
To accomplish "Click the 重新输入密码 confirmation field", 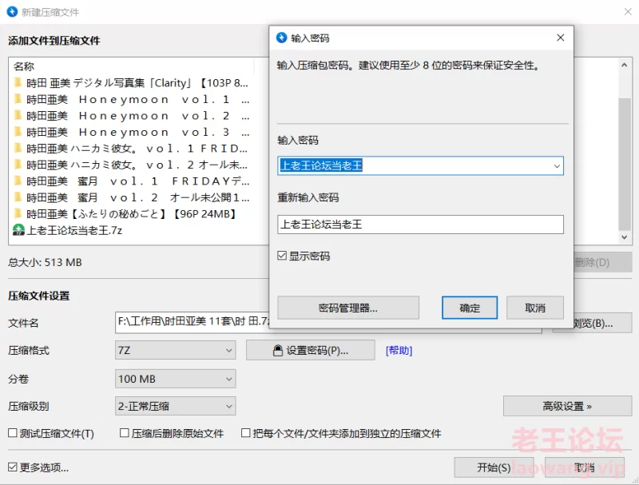I will [x=421, y=225].
